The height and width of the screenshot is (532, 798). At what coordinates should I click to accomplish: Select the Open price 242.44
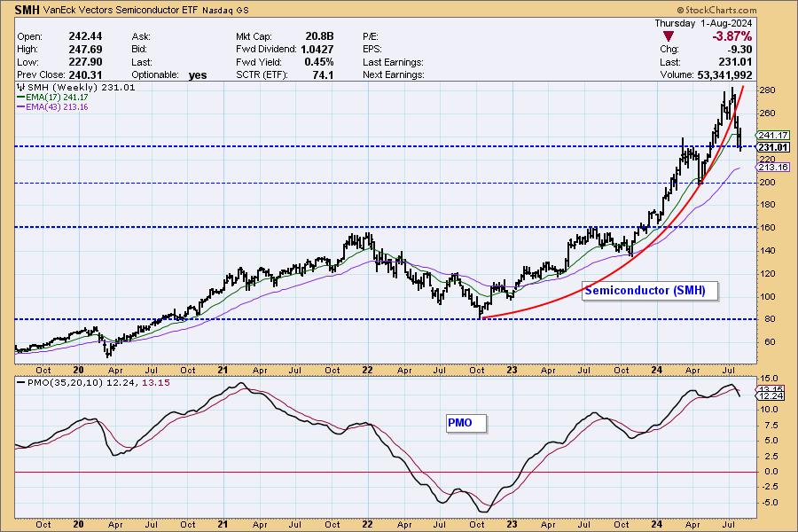click(85, 36)
